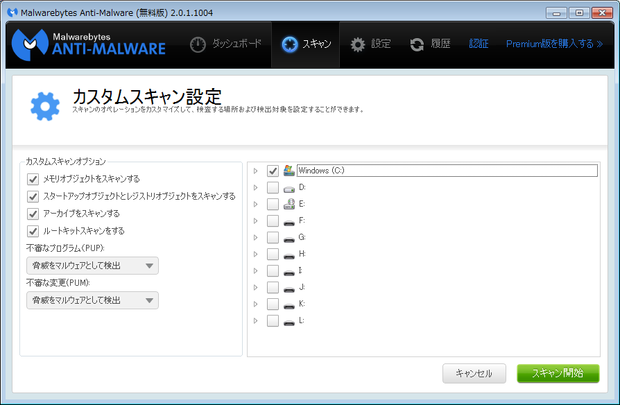Screen dimensions: 620x405
Task: Uncheck アーカイブをスキャンする option
Action: pyautogui.click(x=33, y=214)
